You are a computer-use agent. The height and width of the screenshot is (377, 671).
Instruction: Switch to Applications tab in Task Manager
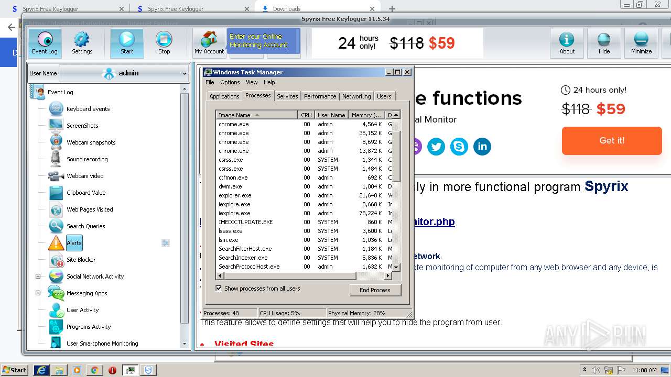coord(224,96)
